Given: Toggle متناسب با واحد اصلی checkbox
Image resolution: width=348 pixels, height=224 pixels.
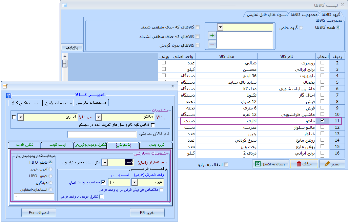Looking at the screenshot, I should pyautogui.click(x=103, y=182).
